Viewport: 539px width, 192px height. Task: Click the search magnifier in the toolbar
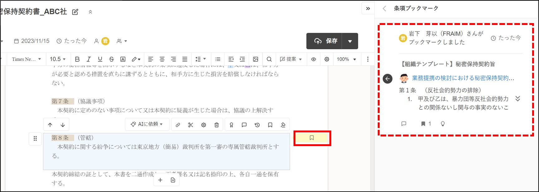click(269, 59)
